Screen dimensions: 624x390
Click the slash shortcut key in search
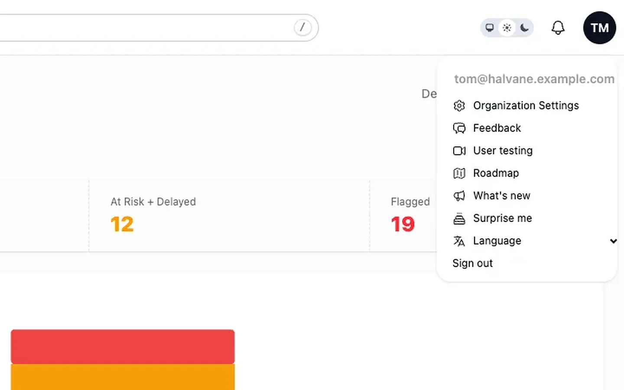302,27
